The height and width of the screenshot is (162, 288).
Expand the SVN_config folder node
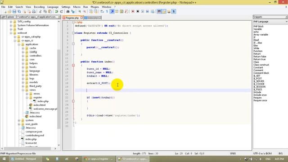(x=11, y=22)
